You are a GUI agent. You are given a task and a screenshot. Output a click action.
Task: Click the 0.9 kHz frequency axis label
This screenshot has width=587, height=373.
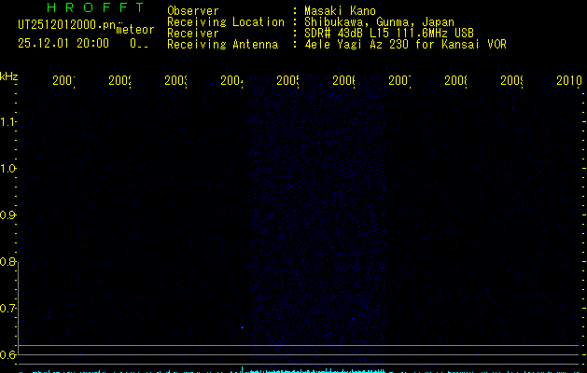click(7, 215)
